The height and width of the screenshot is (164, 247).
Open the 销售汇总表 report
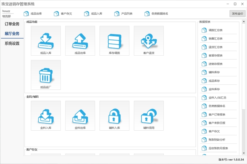click(218, 38)
